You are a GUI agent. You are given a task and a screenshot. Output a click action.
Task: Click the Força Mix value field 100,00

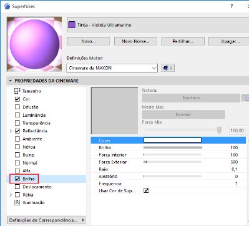[x=239, y=130]
